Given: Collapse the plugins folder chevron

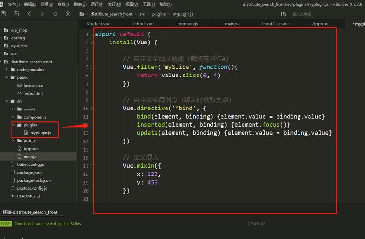Looking at the screenshot, I should pos(13,125).
